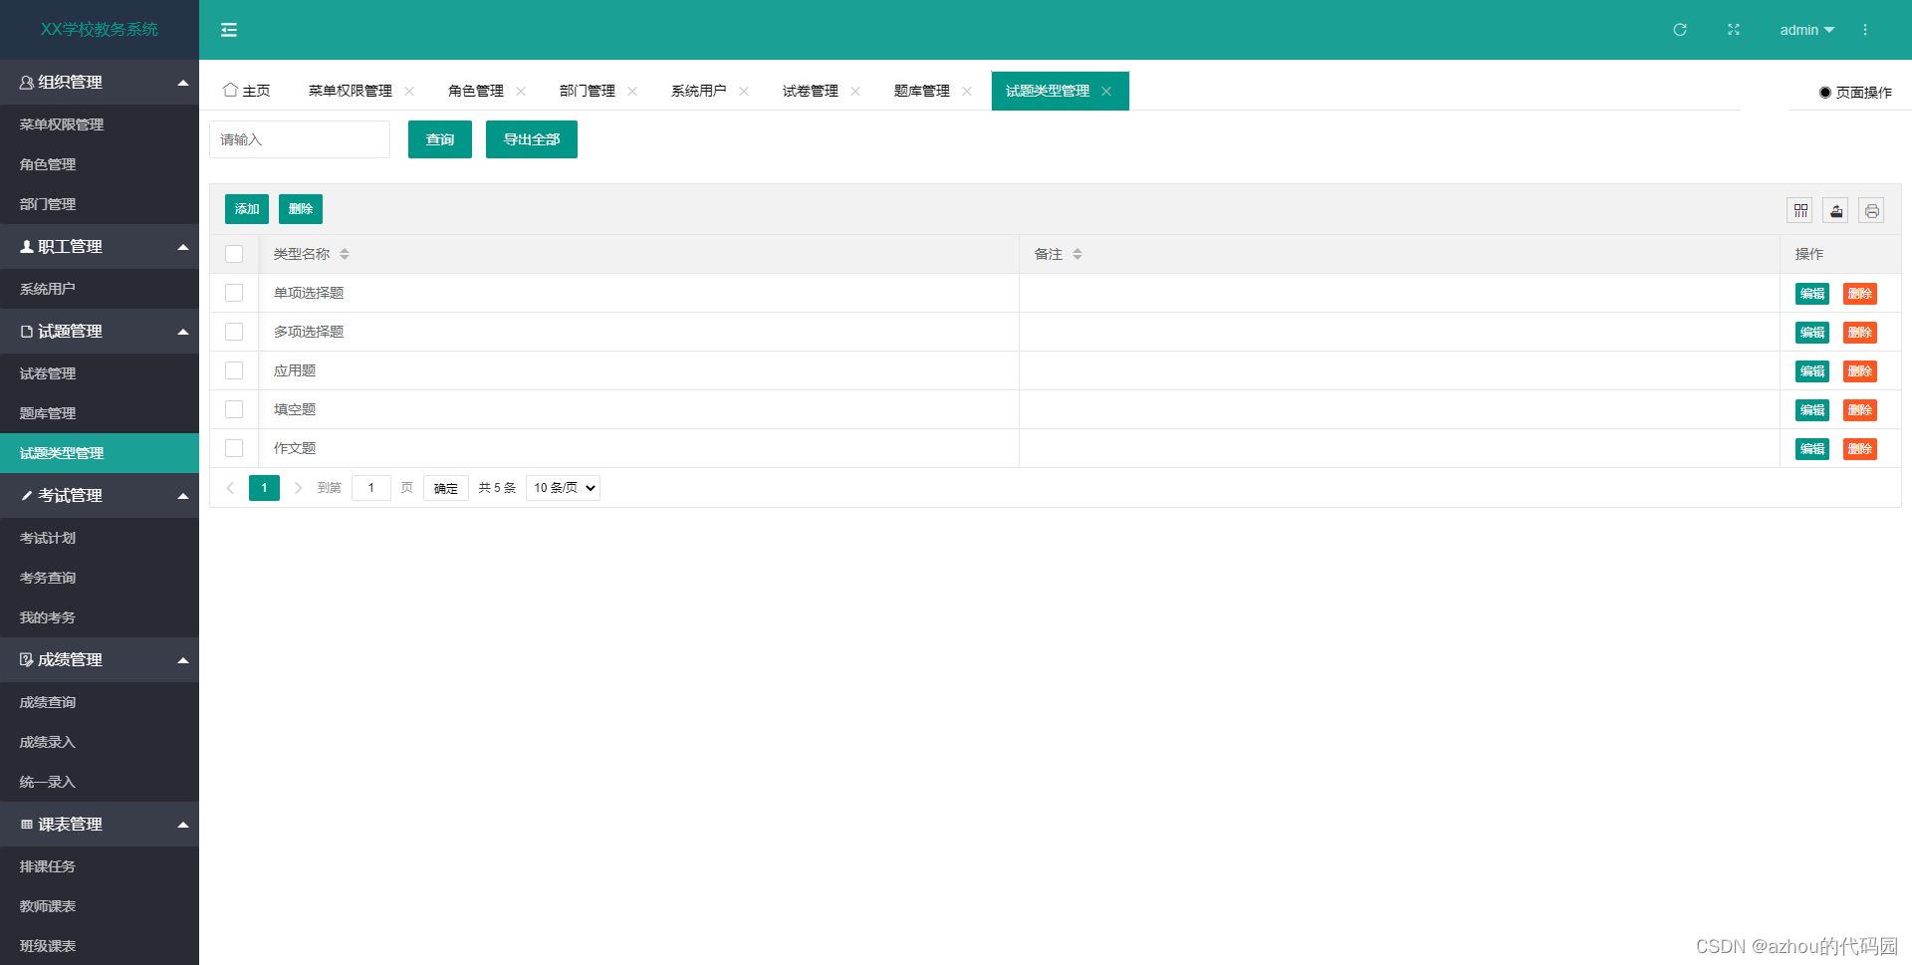Screen dimensions: 1912x965
Task: Delete the 多项选择题 row
Action: [1860, 333]
